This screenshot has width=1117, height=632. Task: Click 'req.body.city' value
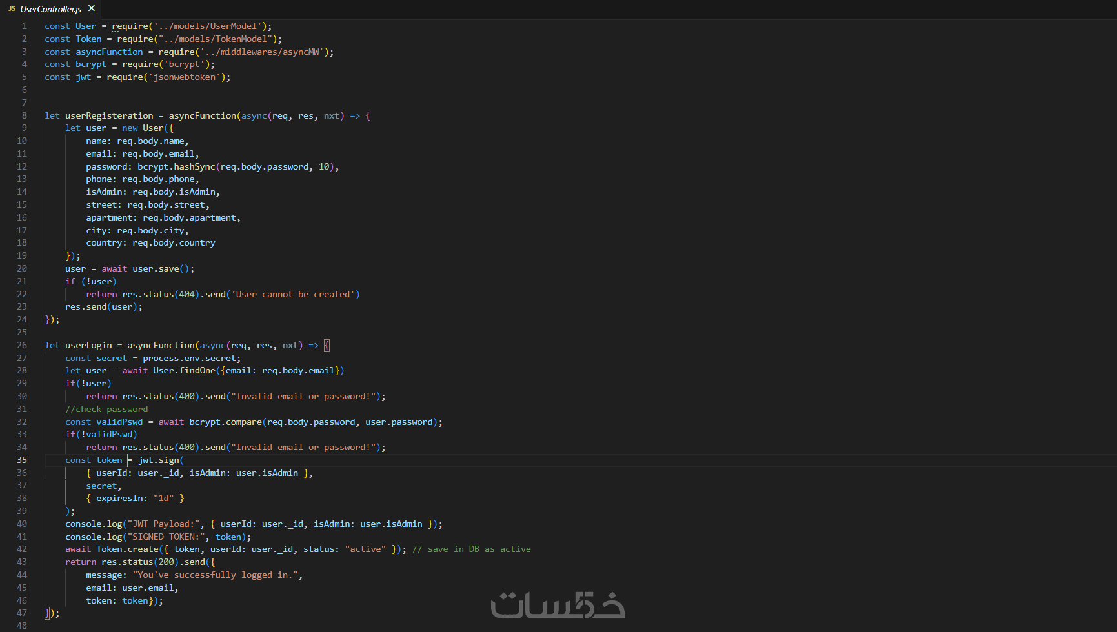(150, 230)
